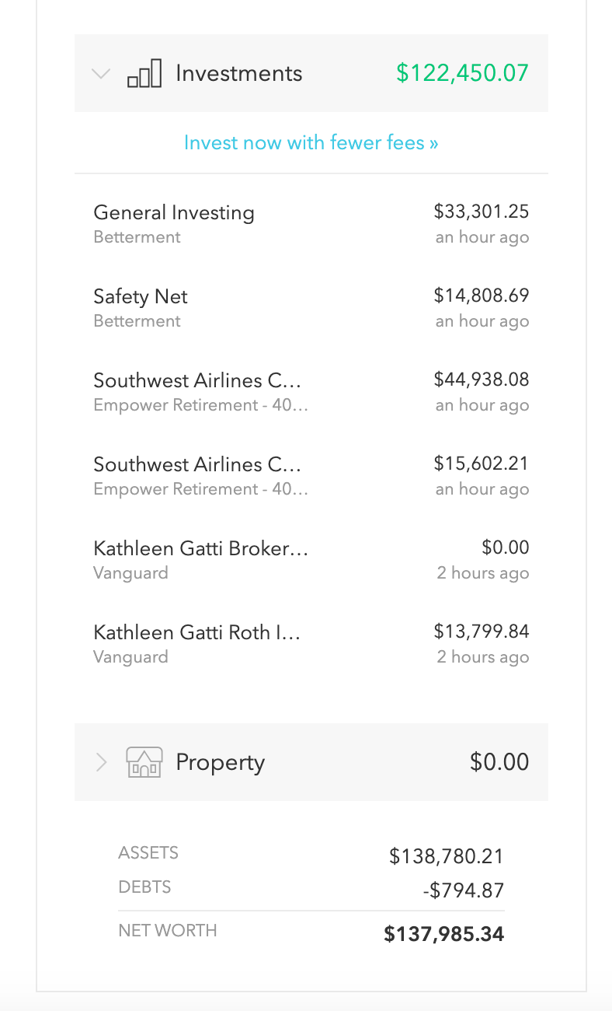Click the Property section heading text
Viewport: 612px width, 1011px height.
(x=220, y=762)
